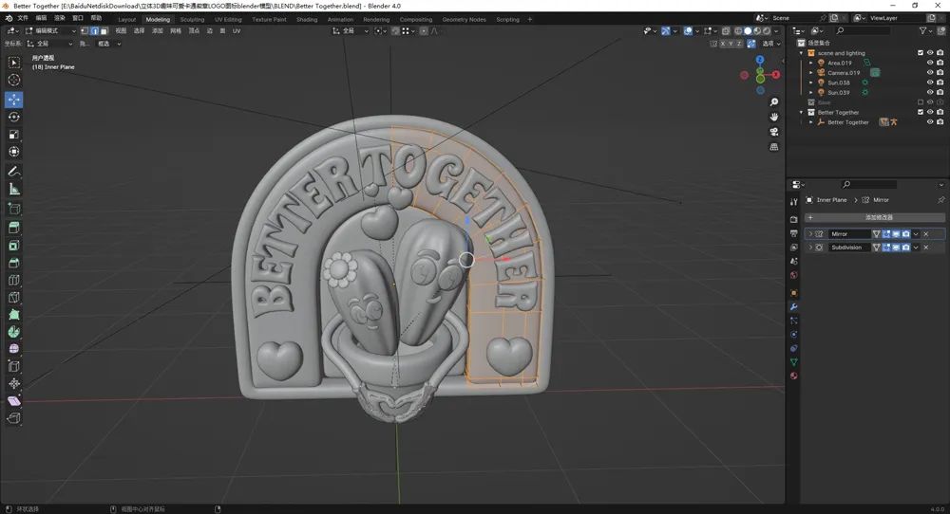Select the Knife tool
950x514 pixels.
click(14, 298)
